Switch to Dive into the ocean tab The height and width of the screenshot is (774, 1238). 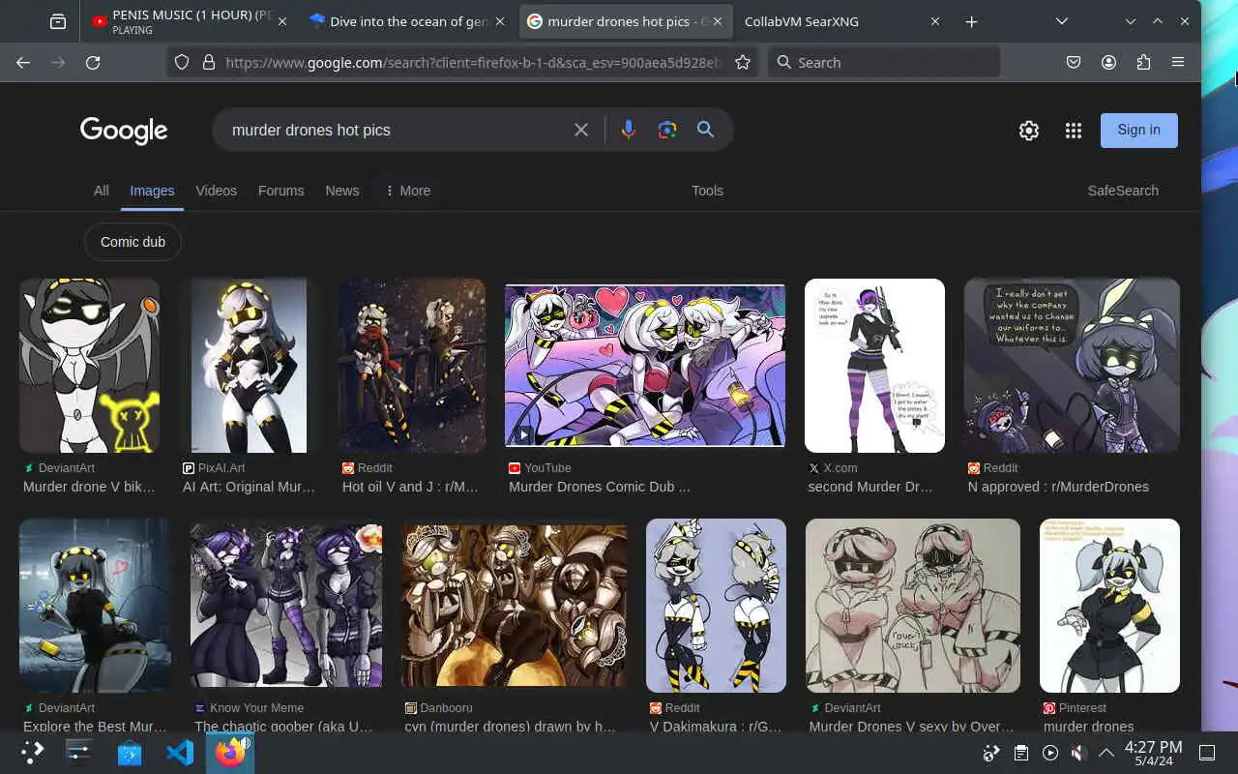tap(410, 21)
